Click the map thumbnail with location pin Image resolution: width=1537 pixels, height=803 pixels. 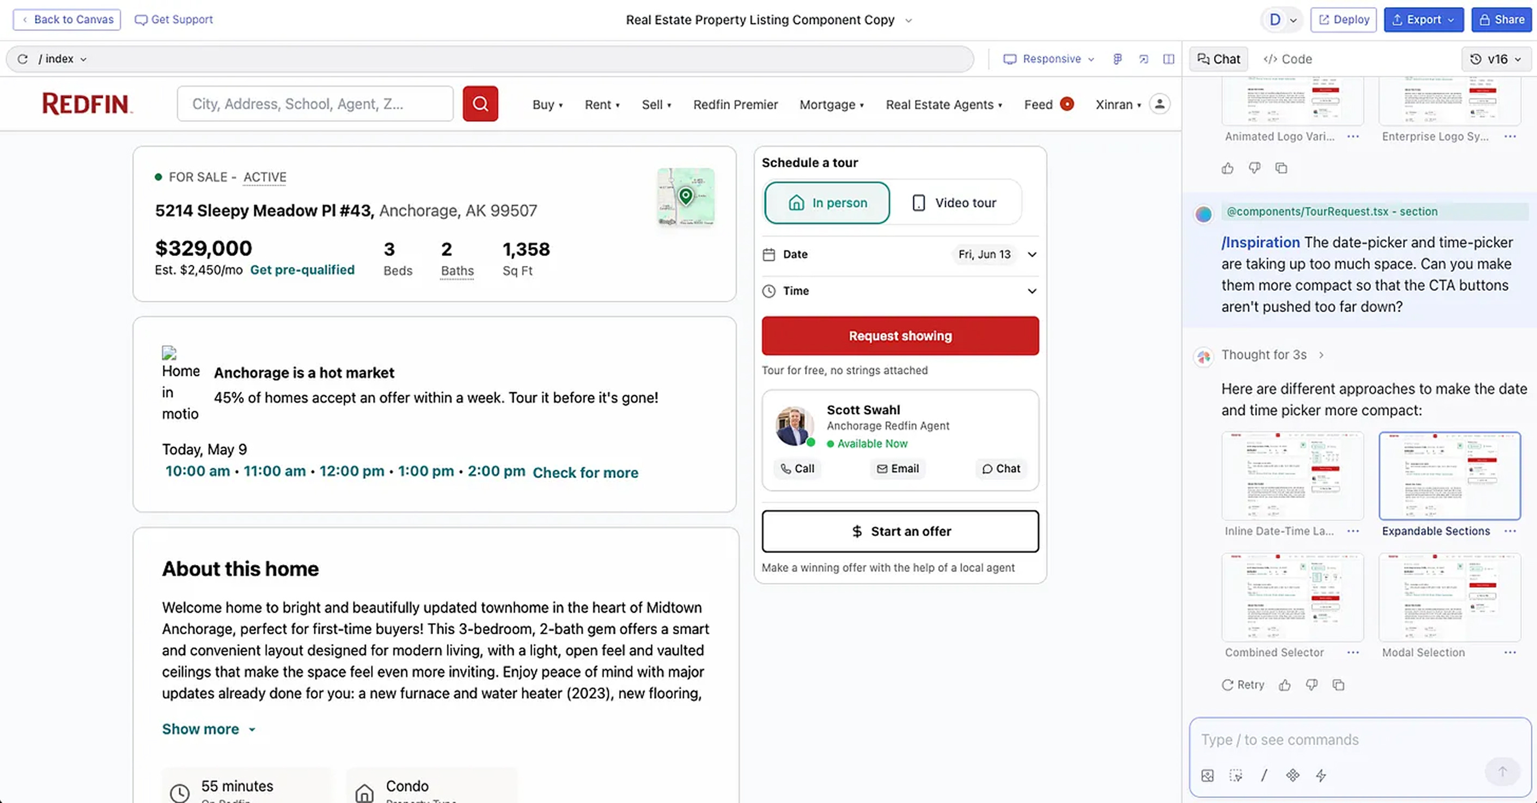click(685, 196)
